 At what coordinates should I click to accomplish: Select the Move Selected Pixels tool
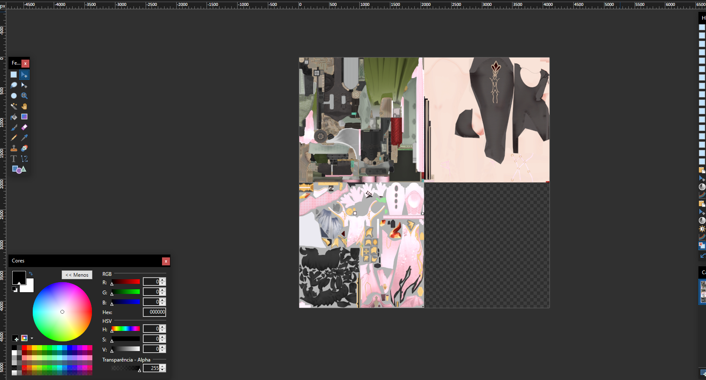coord(24,75)
